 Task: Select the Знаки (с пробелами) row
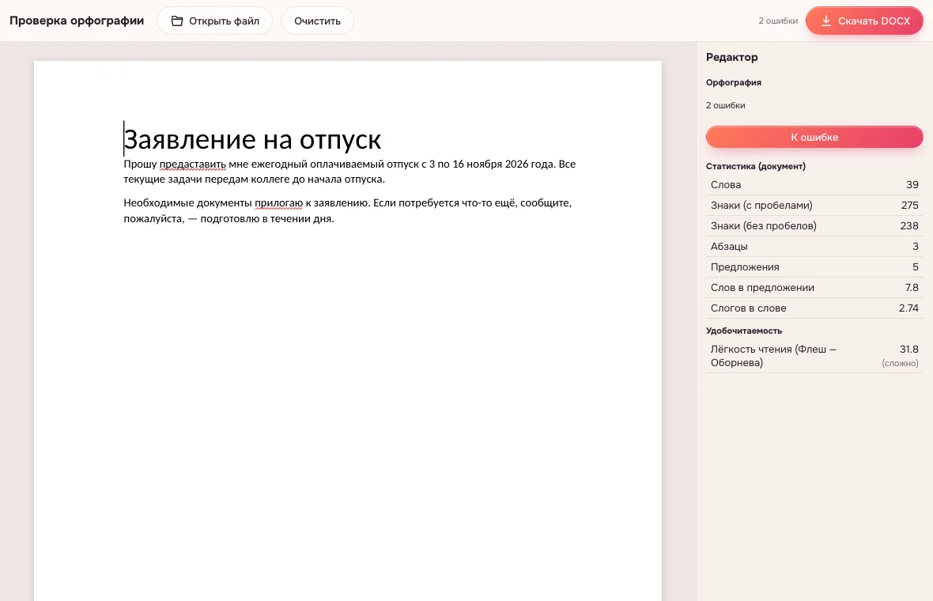point(814,206)
